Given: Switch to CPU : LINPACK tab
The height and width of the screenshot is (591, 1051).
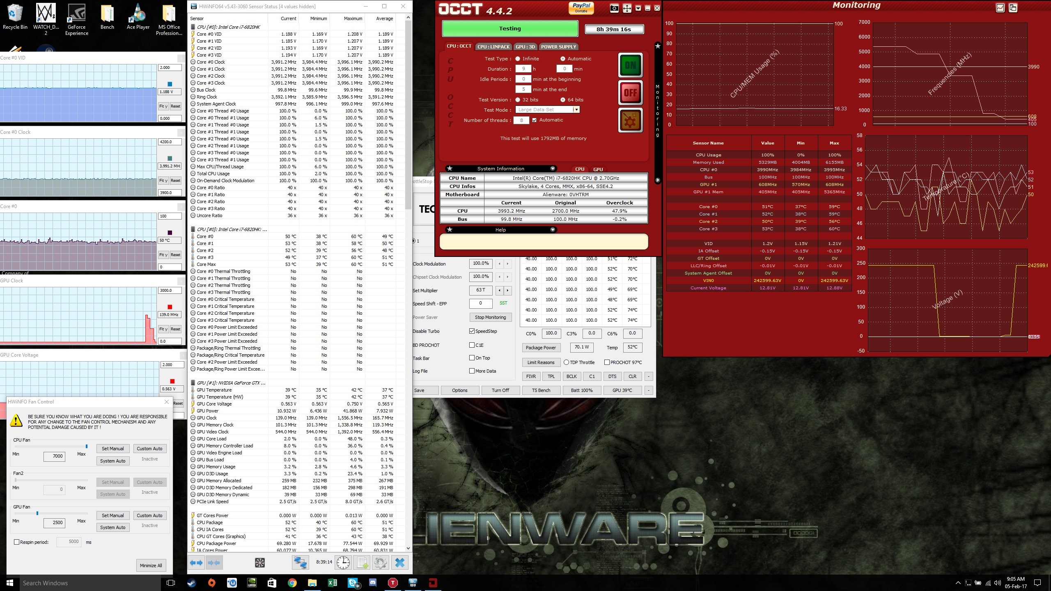Looking at the screenshot, I should pyautogui.click(x=493, y=47).
